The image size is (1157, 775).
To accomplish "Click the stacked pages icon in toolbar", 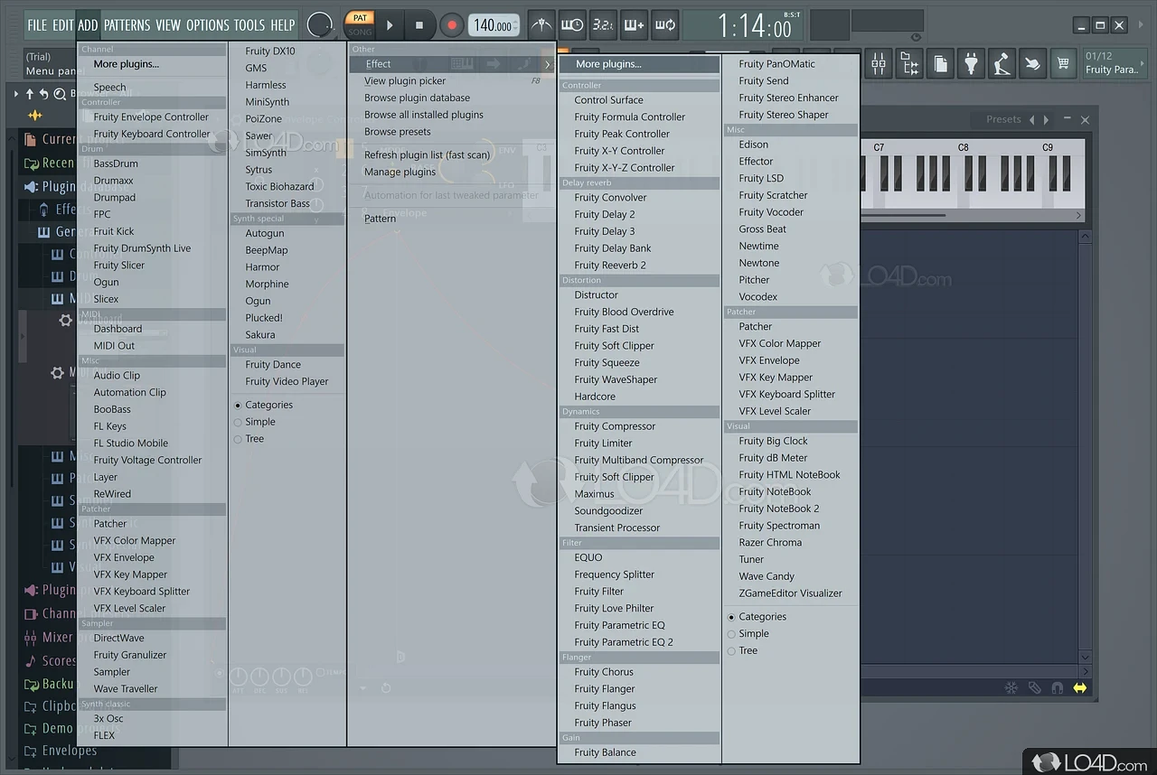I will tap(940, 64).
